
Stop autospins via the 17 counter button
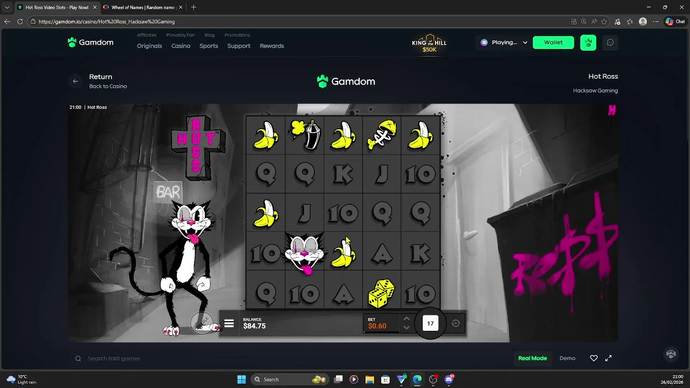click(430, 323)
